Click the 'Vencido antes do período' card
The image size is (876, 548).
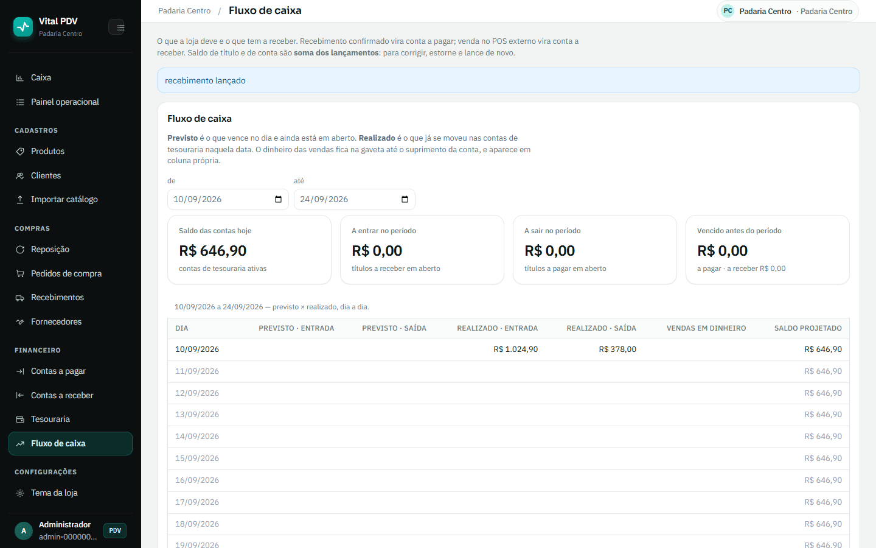point(768,250)
